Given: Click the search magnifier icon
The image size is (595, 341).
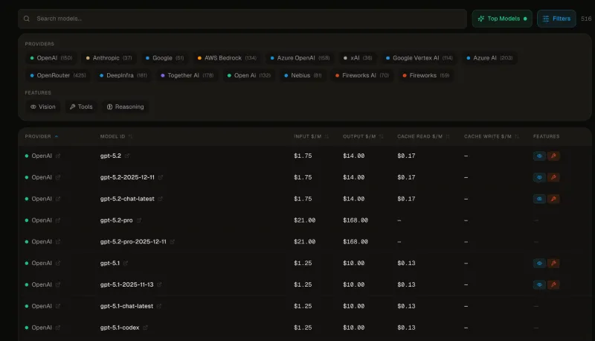Looking at the screenshot, I should (x=27, y=19).
